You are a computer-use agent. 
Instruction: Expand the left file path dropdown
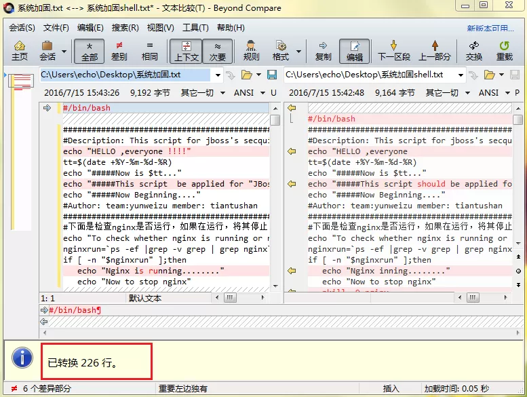[218, 75]
